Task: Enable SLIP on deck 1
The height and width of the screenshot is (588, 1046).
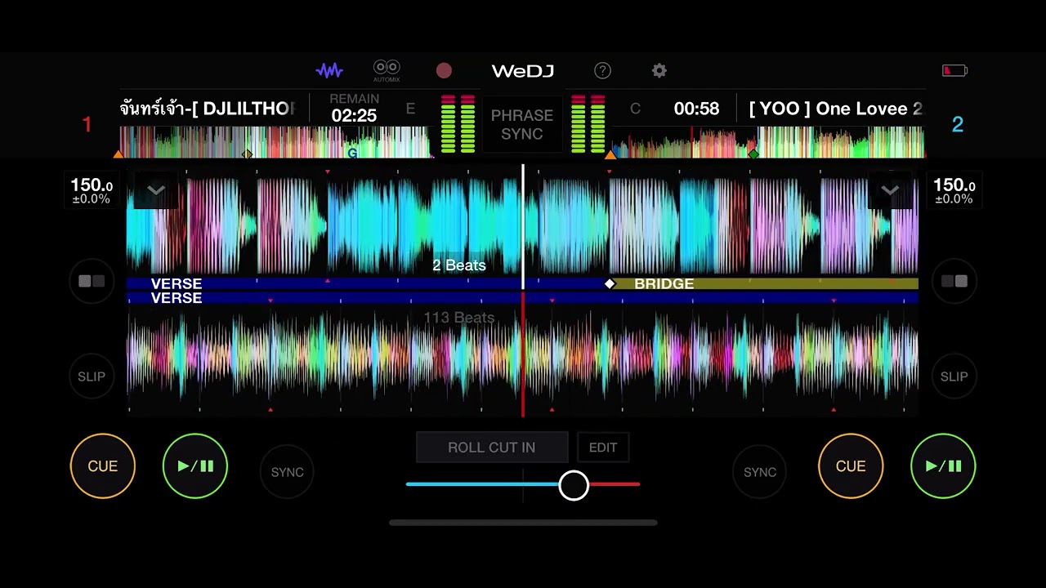Action: (x=92, y=376)
